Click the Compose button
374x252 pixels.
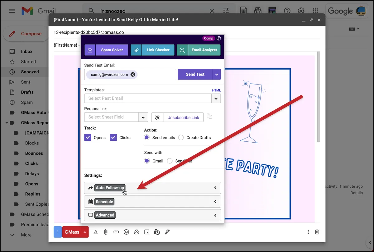[26, 34]
